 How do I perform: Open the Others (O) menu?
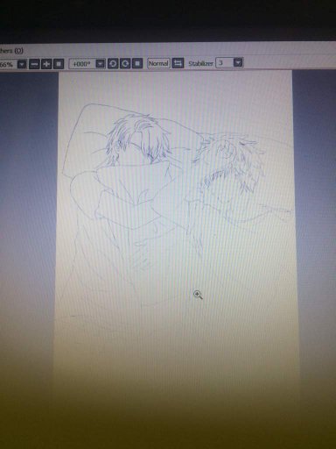click(11, 51)
